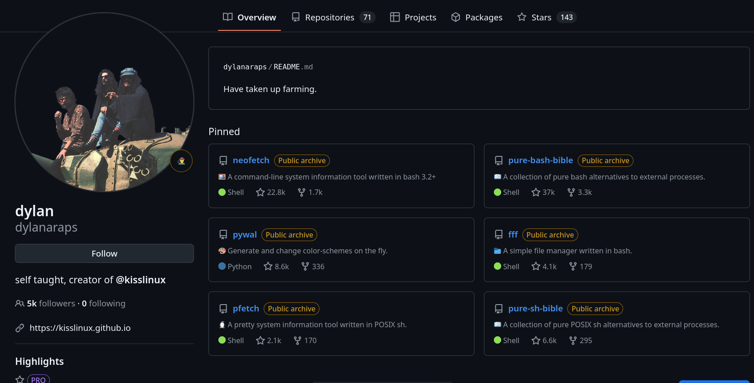Click pure-sh-bible forks icon
Screen dimensions: 754x383
click(x=573, y=340)
